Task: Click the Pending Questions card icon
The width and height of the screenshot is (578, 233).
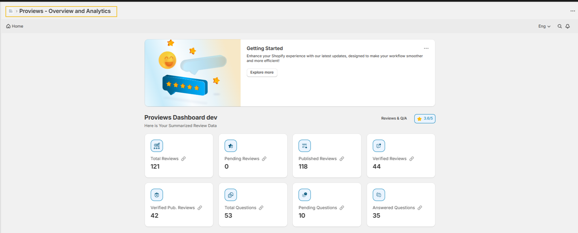Action: [x=304, y=195]
